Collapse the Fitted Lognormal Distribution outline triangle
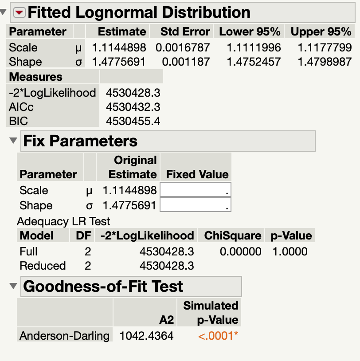360x361 pixels. tap(3, 12)
